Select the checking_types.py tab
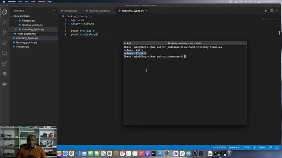282x158 pixels. tap(133, 11)
